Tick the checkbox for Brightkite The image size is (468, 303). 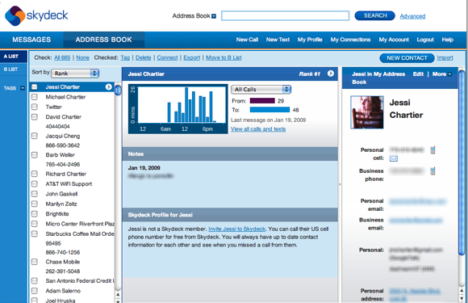(x=35, y=214)
